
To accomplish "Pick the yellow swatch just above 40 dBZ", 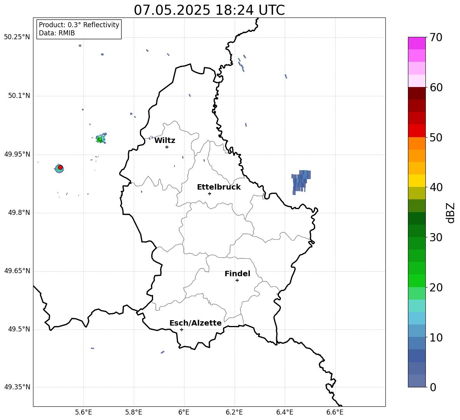I will 417,181.
